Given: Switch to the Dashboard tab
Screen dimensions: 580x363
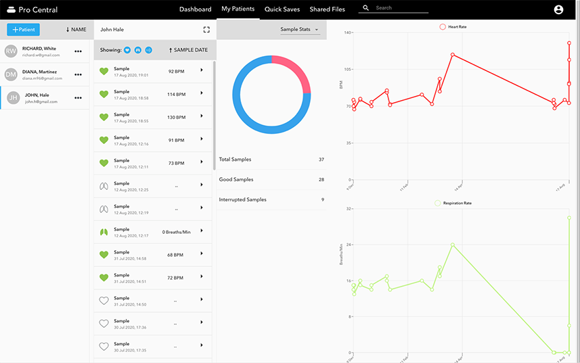Looking at the screenshot, I should click(195, 9).
